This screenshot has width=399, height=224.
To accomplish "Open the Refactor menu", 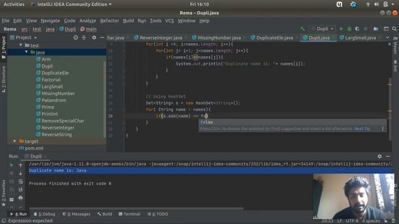I will pyautogui.click(x=110, y=21).
